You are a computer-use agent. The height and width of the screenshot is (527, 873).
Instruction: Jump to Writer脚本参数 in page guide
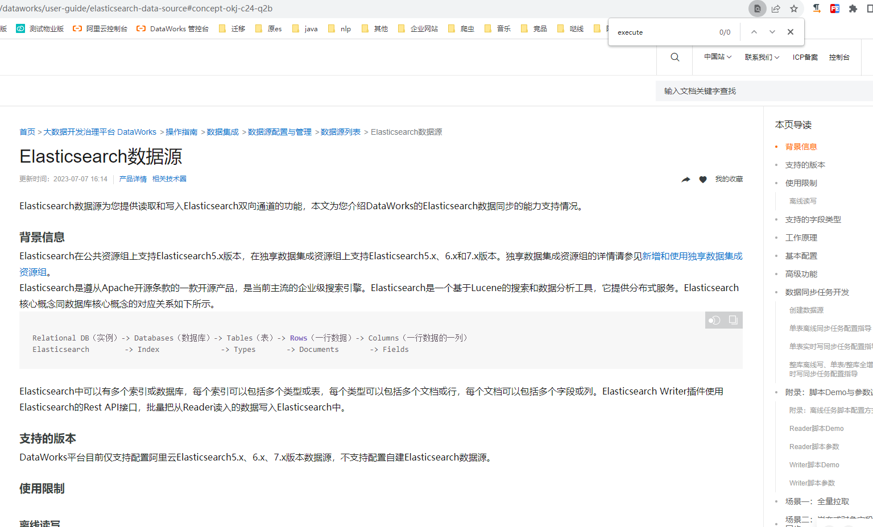pyautogui.click(x=812, y=483)
